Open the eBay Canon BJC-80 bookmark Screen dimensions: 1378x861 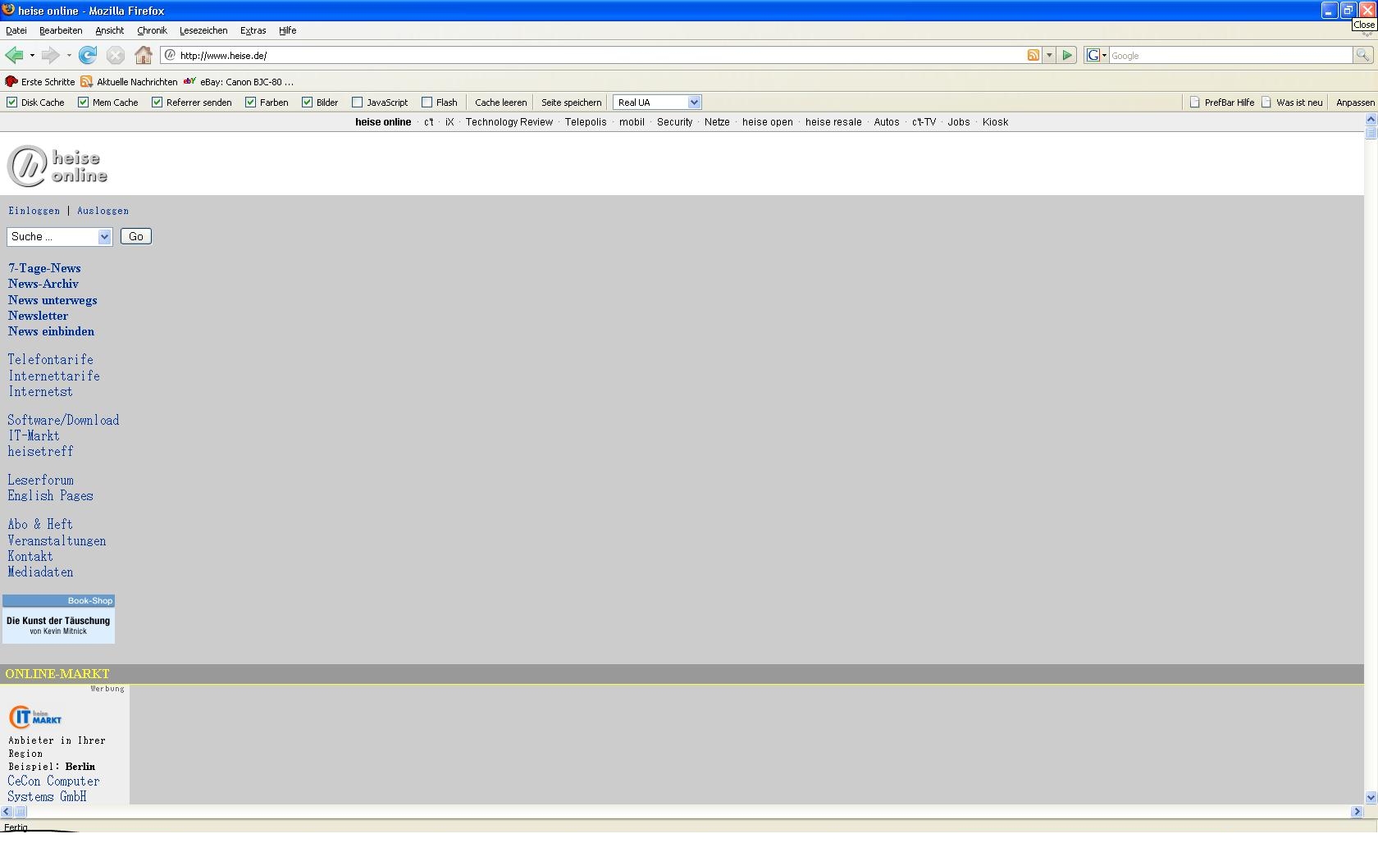pyautogui.click(x=239, y=81)
